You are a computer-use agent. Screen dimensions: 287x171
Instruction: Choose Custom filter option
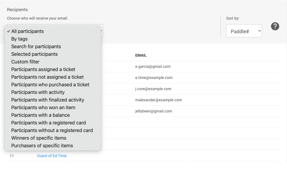25,62
